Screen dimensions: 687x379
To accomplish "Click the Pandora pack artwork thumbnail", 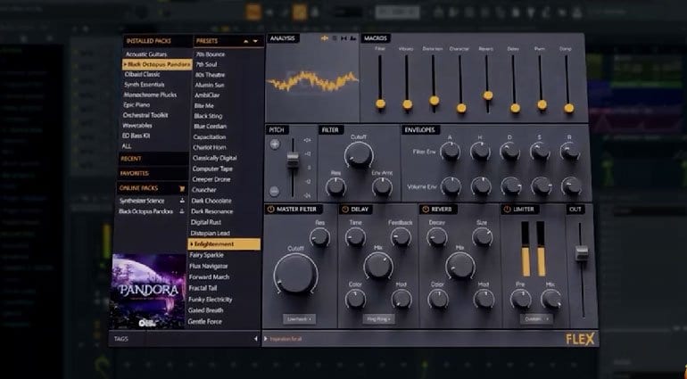I will pyautogui.click(x=148, y=292).
